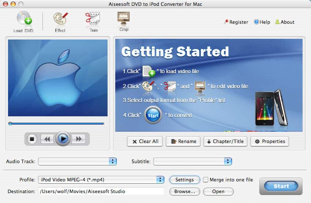The width and height of the screenshot is (311, 203).
Task: Click the Rename button
Action: pos(183,141)
